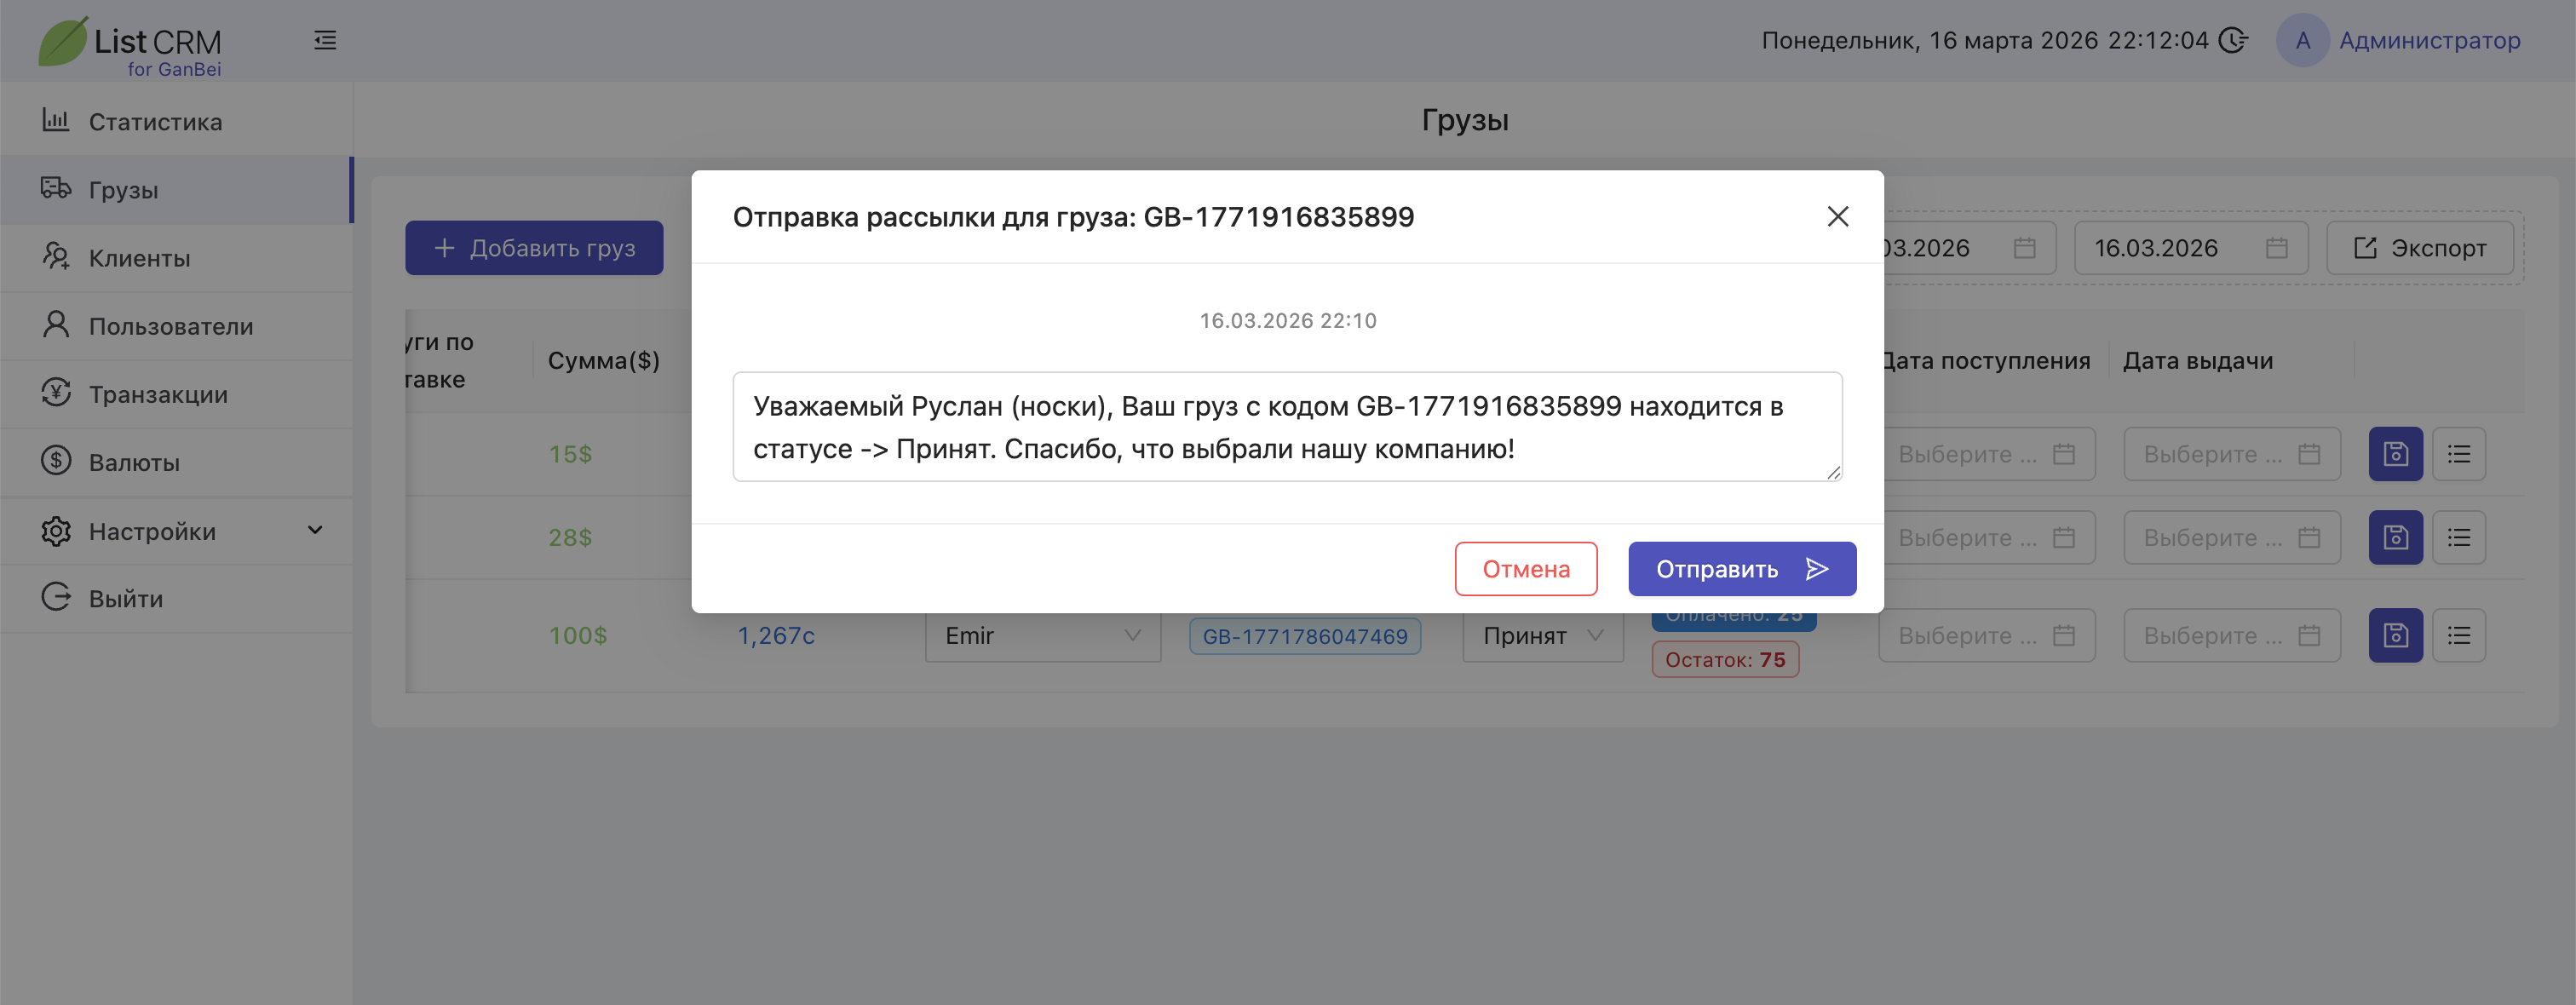Click the Экспорт export button
This screenshot has height=1005, width=2576.
point(2419,248)
